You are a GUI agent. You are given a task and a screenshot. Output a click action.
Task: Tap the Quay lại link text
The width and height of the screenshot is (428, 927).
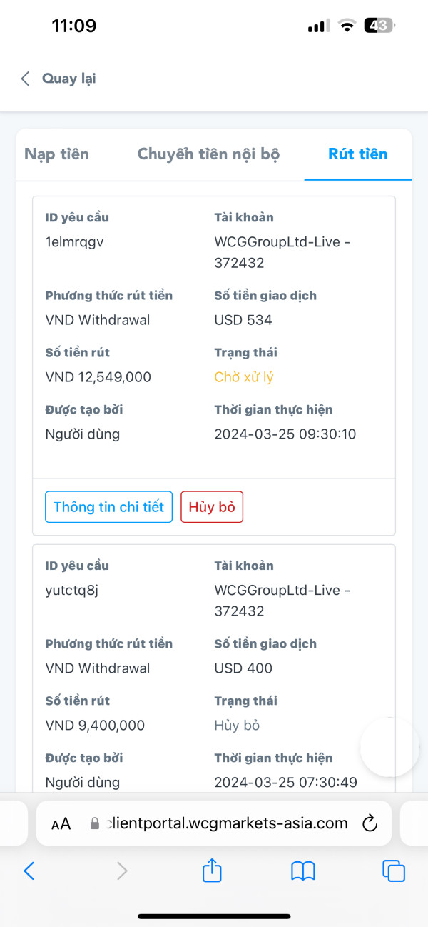[68, 79]
